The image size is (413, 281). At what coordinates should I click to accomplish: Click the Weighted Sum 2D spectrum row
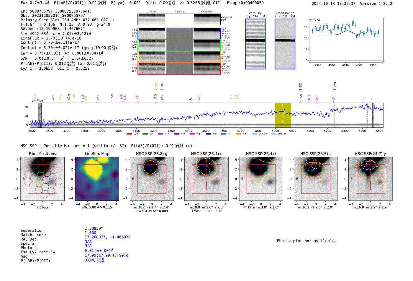(179, 19)
